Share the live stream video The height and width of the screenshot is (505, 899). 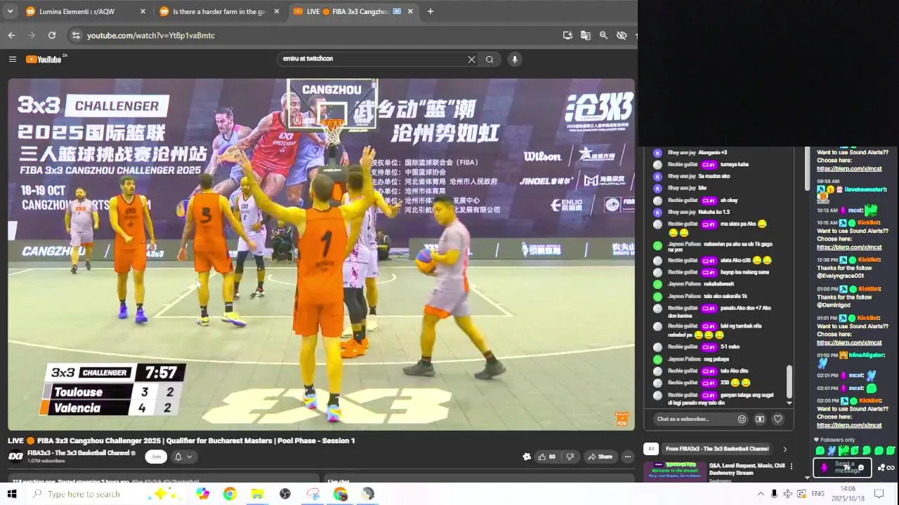600,457
